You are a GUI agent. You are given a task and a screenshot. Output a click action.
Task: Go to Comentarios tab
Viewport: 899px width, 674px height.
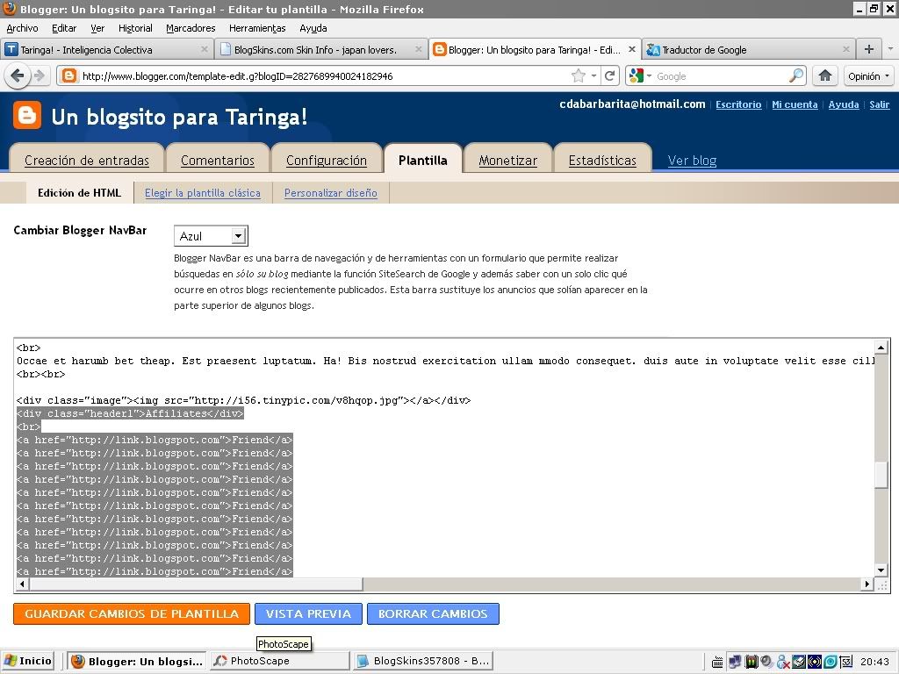[218, 161]
